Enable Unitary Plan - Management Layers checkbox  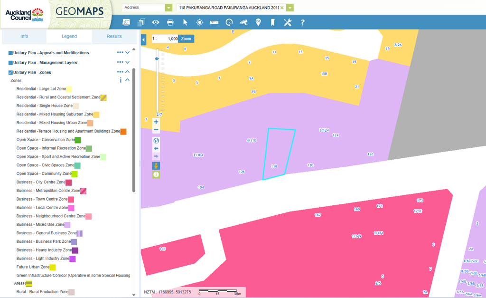pyautogui.click(x=10, y=63)
